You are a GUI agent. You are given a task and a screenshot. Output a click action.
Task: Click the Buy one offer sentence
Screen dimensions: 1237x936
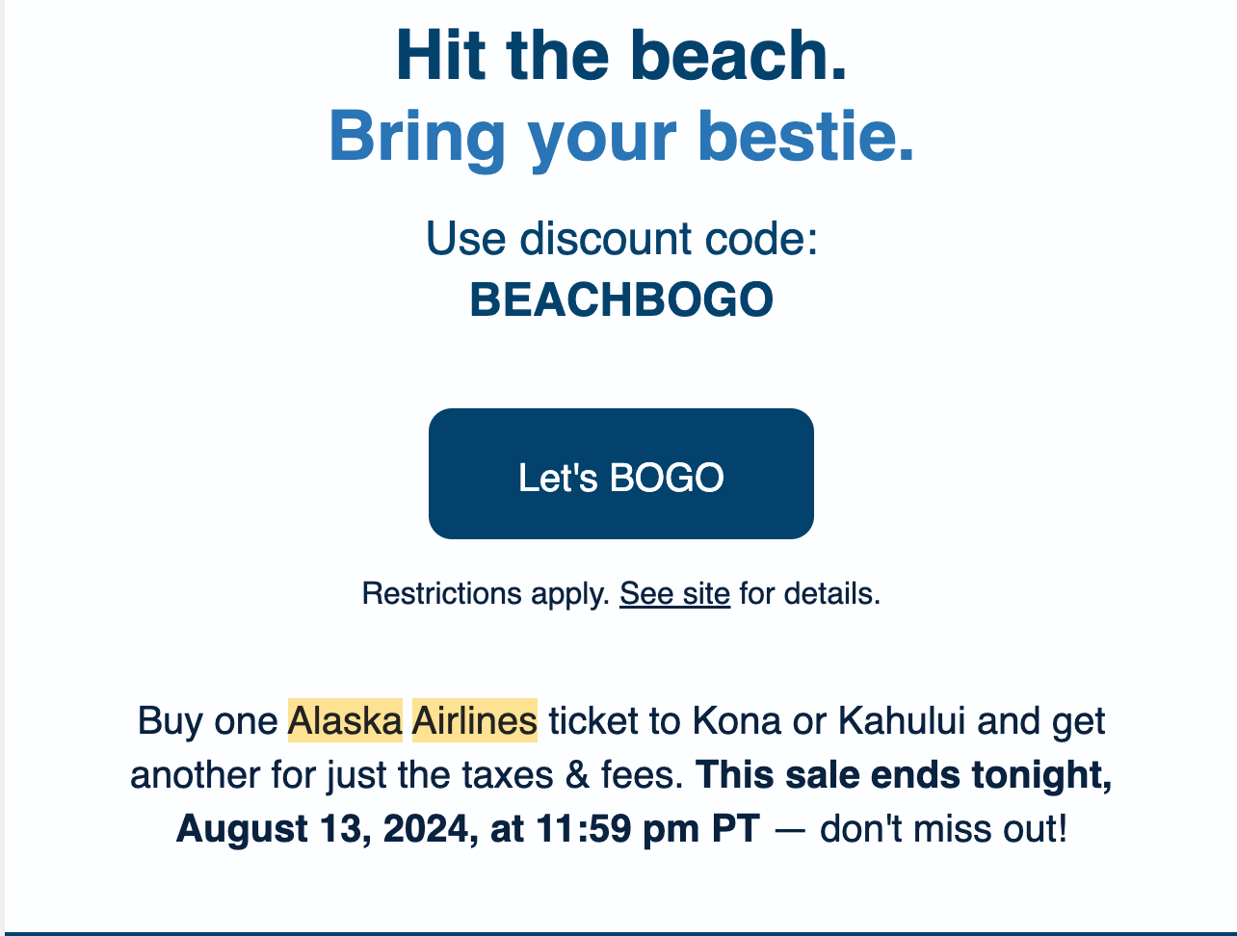[x=207, y=719]
